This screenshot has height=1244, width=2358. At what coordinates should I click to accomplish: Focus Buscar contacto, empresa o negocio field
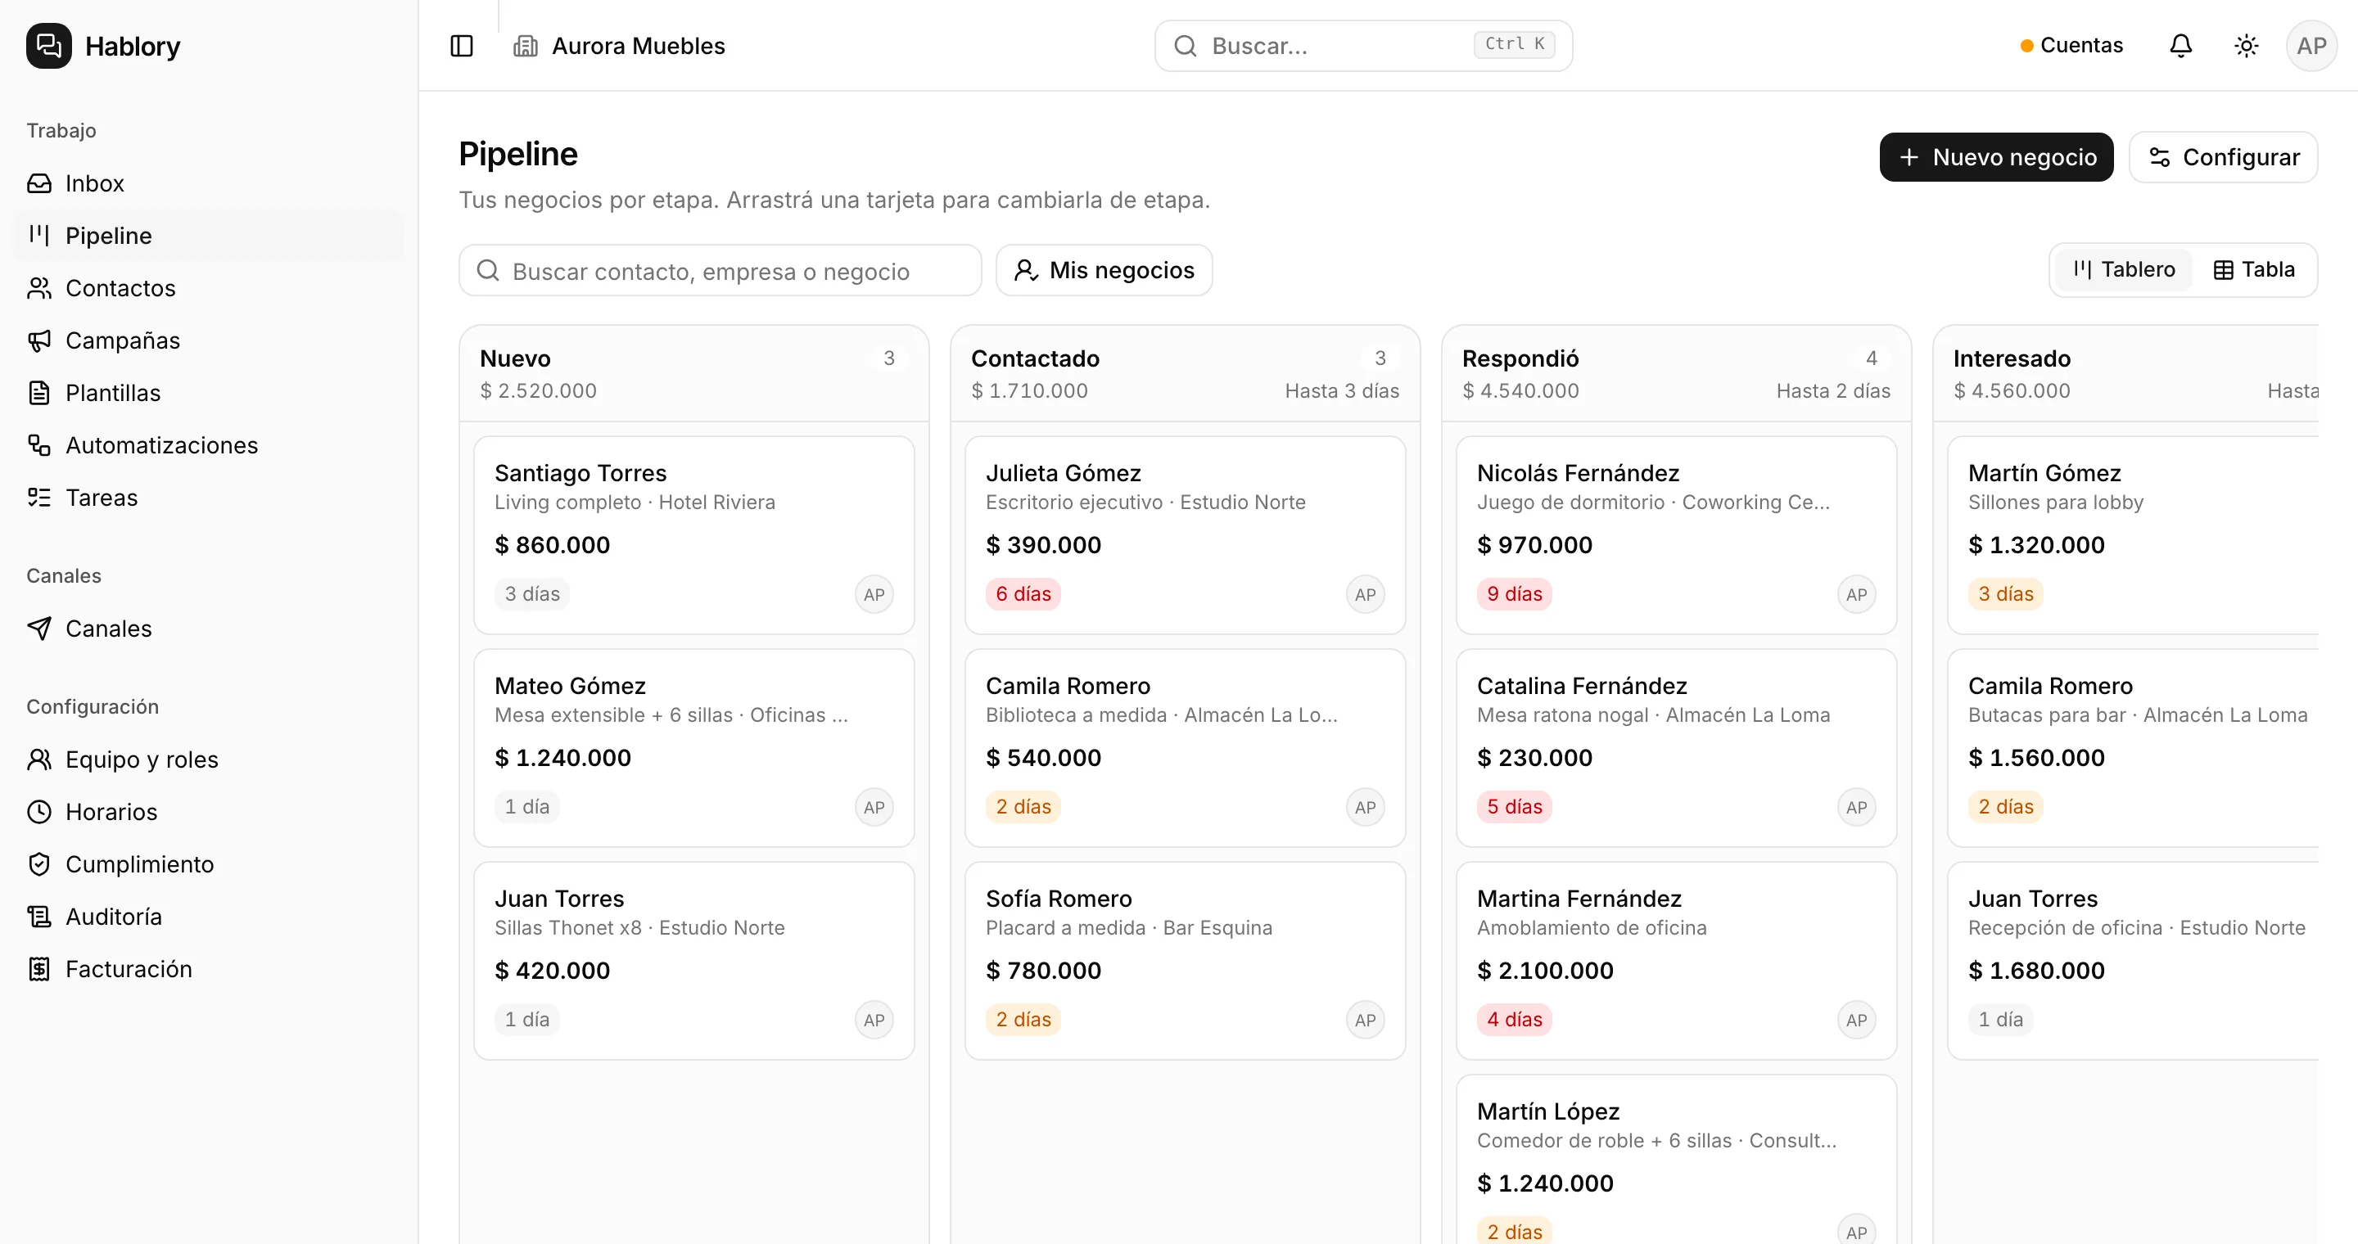point(720,271)
